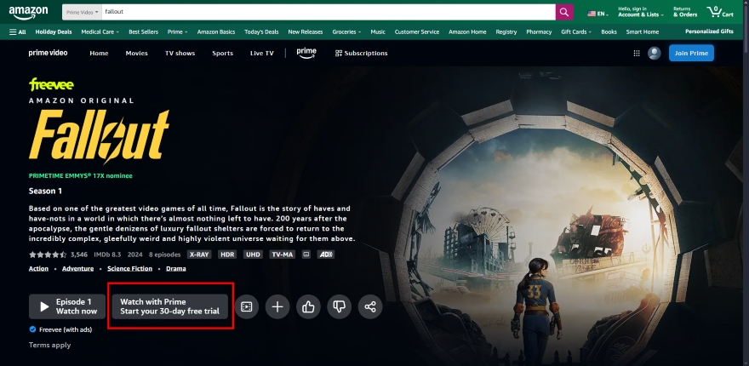Open the Adventure genre link
The image size is (749, 366).
77,268
